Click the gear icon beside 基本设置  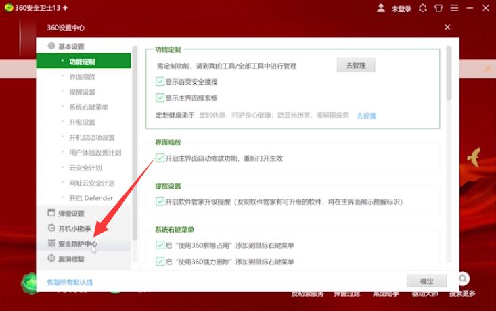tap(51, 46)
